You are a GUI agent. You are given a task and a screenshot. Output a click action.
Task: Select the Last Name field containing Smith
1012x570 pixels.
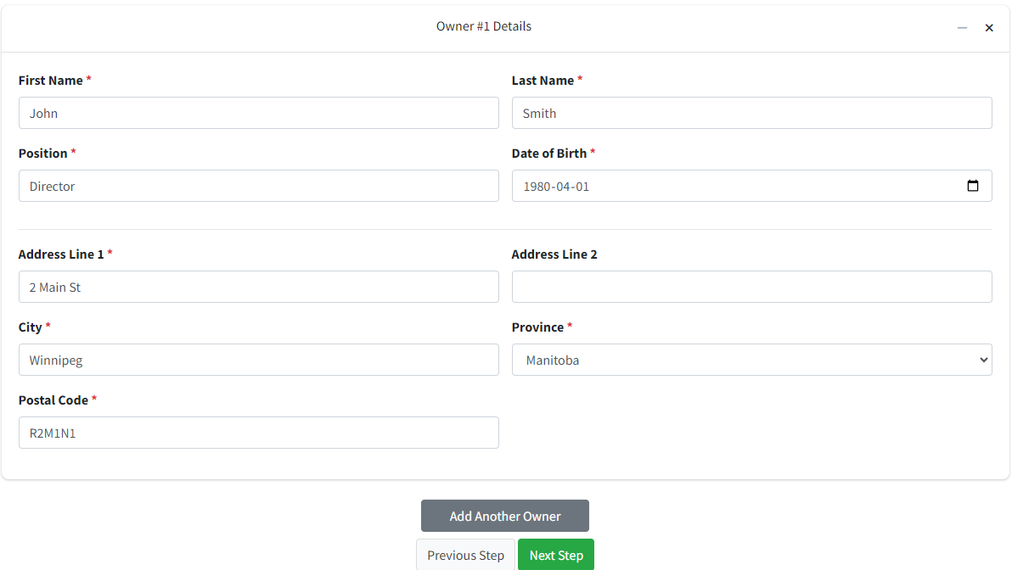752,113
